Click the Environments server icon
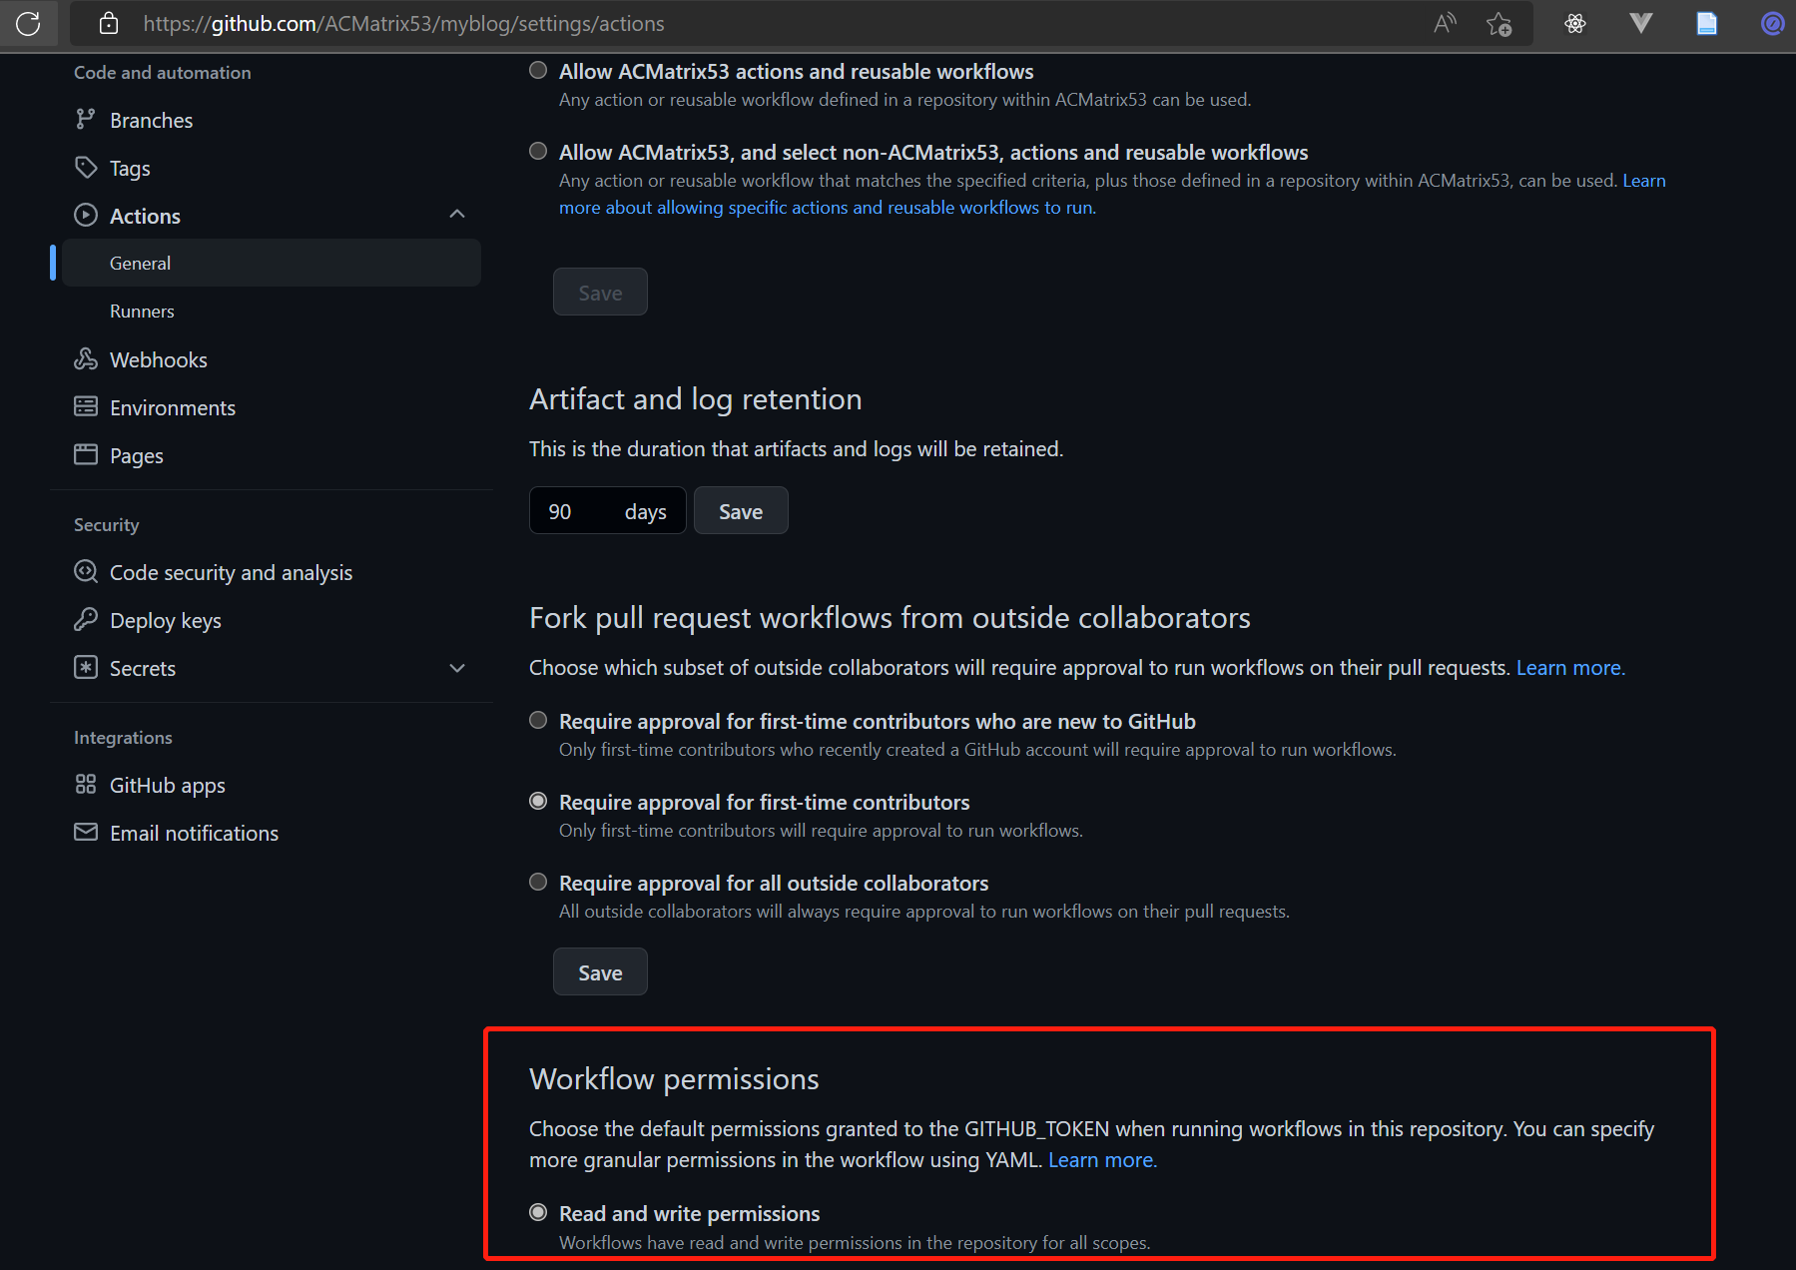The height and width of the screenshot is (1270, 1796). [86, 406]
